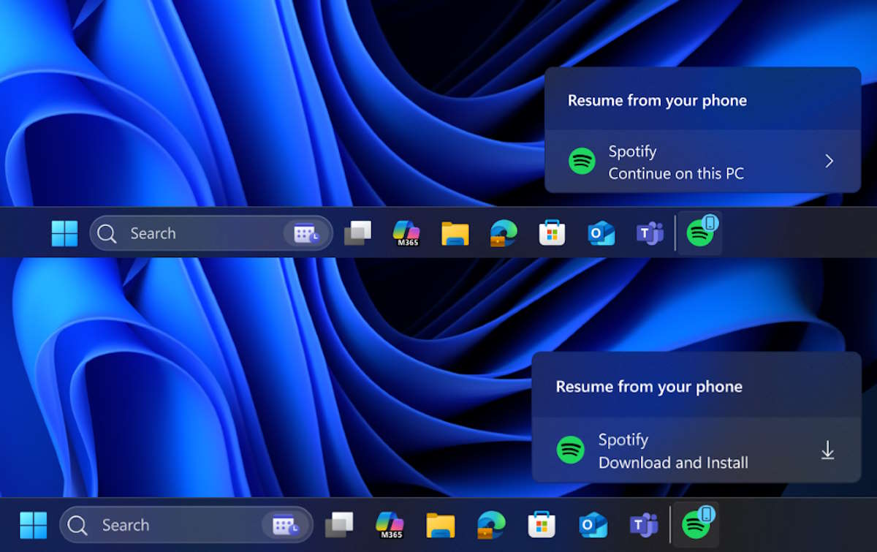Open M365 Copilot in the upper taskbar
The image size is (877, 552).
pos(406,233)
